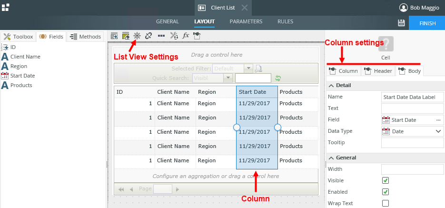445x208 pixels.
Task: Click the Page number box
Action: [163, 189]
